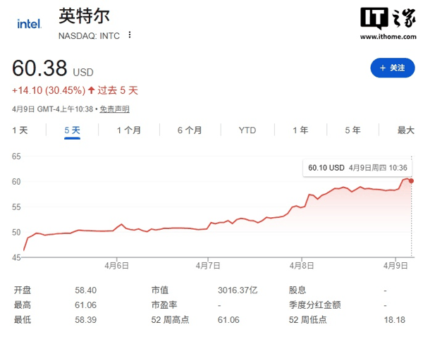This screenshot has height=337, width=423.
Task: Click the 4月7日 date on chart axis
Action: point(210,266)
